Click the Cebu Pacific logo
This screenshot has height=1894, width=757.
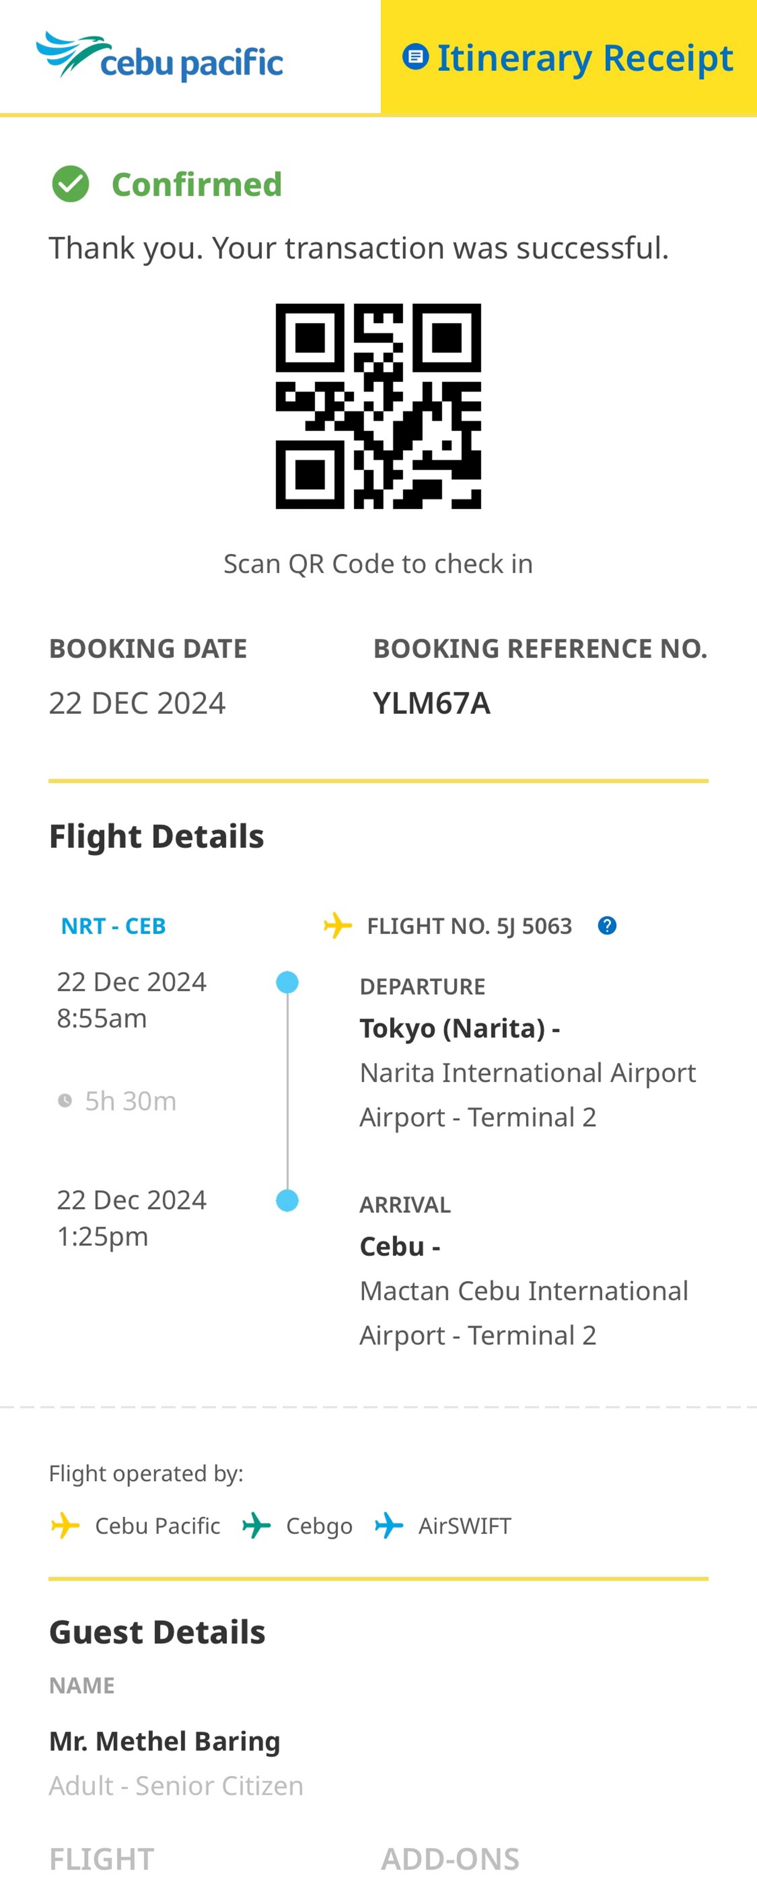coord(159,56)
